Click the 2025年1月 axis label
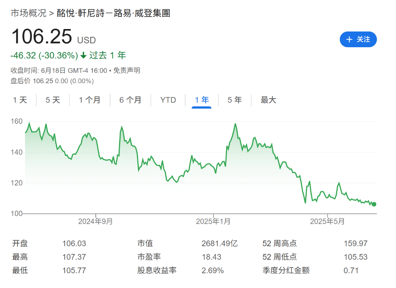Image resolution: width=396 pixels, height=288 pixels. click(213, 221)
